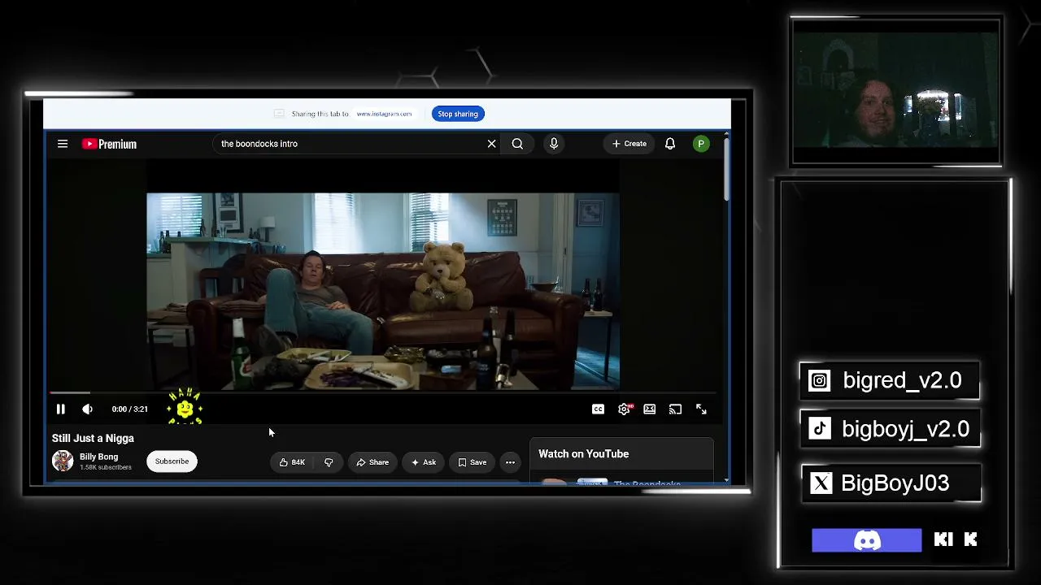Screen dimensions: 1041x585
Task: Click the 1.58K subscribers text
Action: click(106, 468)
